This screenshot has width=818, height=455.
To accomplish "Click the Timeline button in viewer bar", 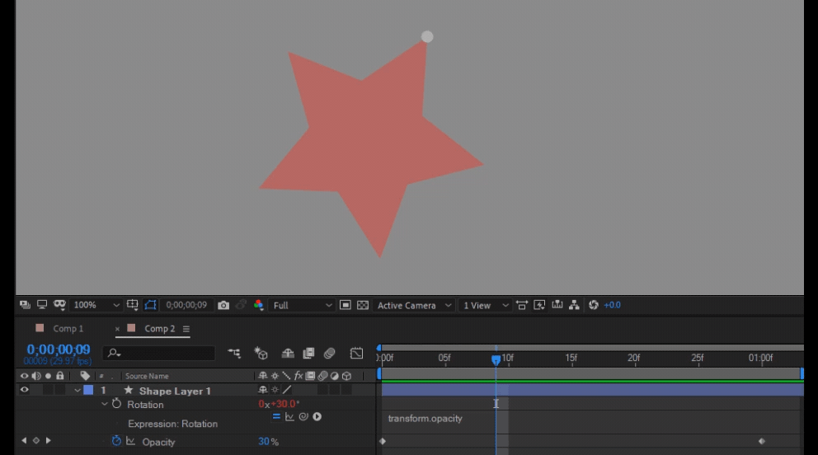I will (557, 305).
